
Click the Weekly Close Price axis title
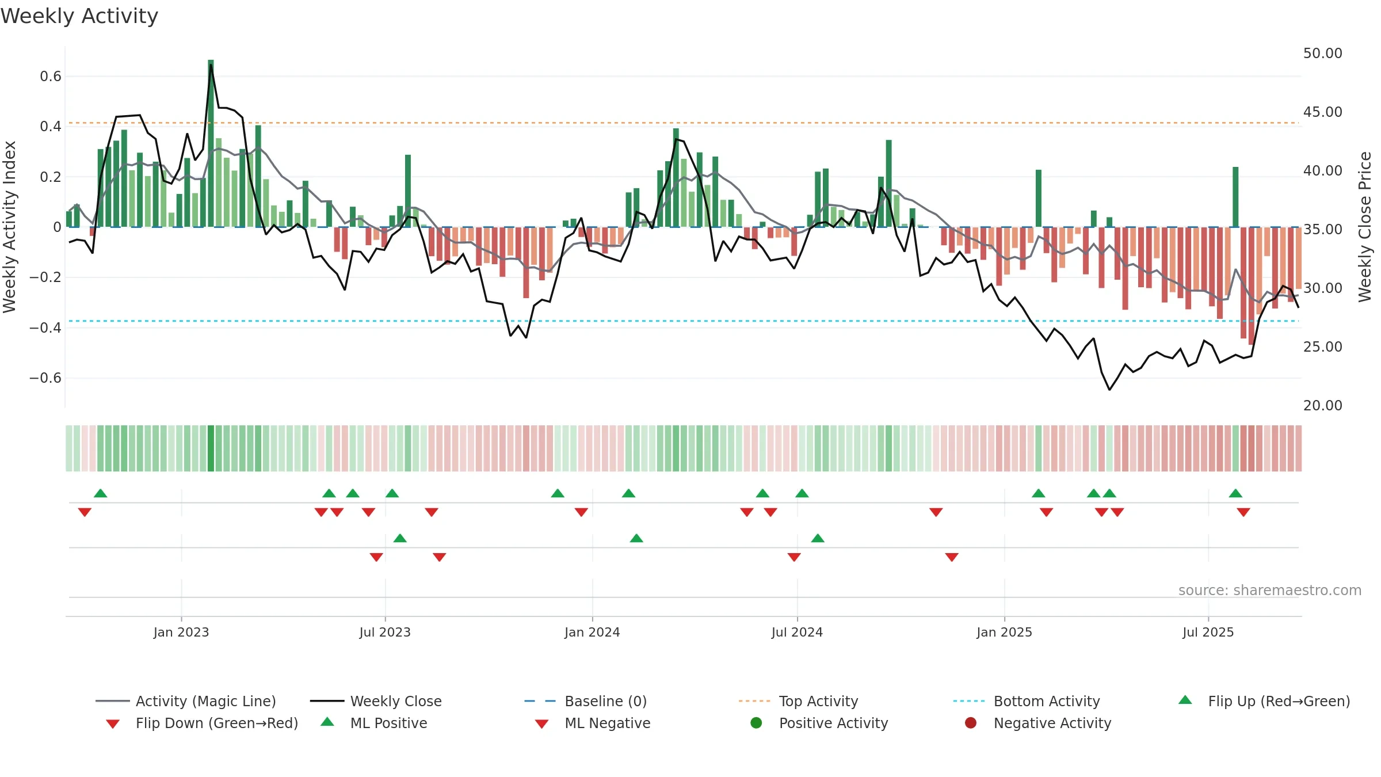[1365, 227]
